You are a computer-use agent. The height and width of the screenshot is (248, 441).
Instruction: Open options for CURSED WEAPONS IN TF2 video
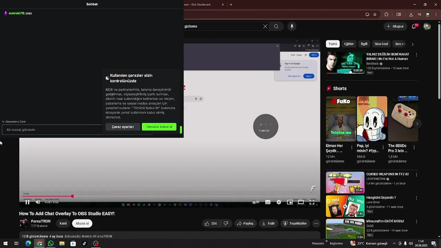click(x=417, y=175)
